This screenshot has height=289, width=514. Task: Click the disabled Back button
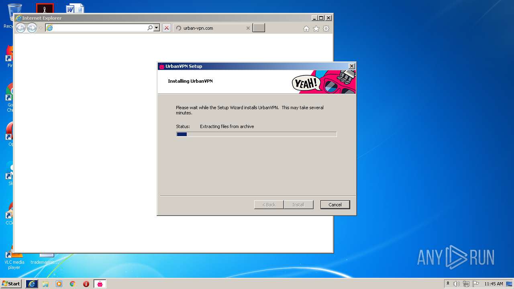click(x=269, y=205)
